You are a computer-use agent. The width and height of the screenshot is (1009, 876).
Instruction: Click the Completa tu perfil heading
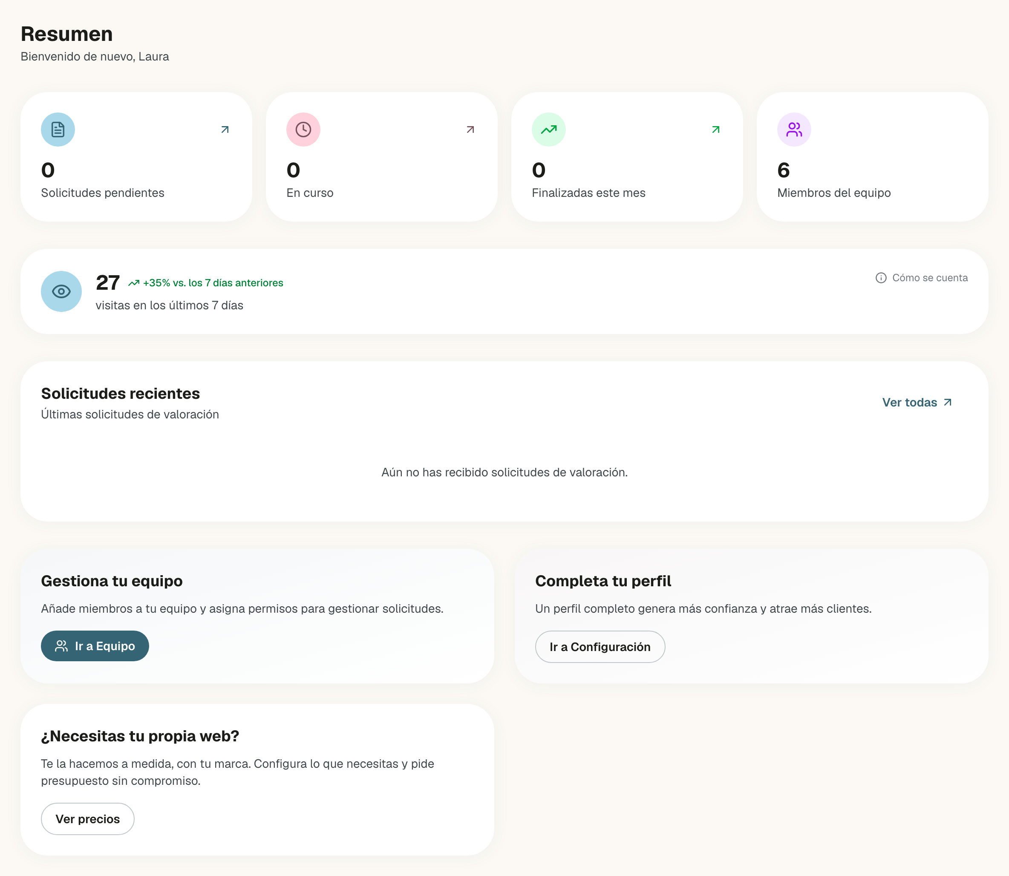pyautogui.click(x=603, y=581)
